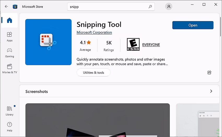The image size is (222, 137).
Task: Open the user account profile icon
Action: click(169, 7)
